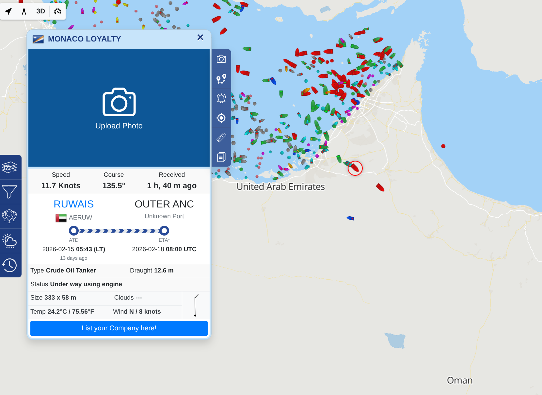Open the speedometer gauge tool
Screen dimensions: 542x395
(x=58, y=11)
